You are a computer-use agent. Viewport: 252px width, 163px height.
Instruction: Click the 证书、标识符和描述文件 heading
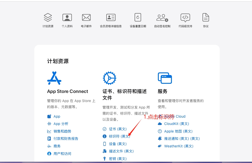point(124,94)
